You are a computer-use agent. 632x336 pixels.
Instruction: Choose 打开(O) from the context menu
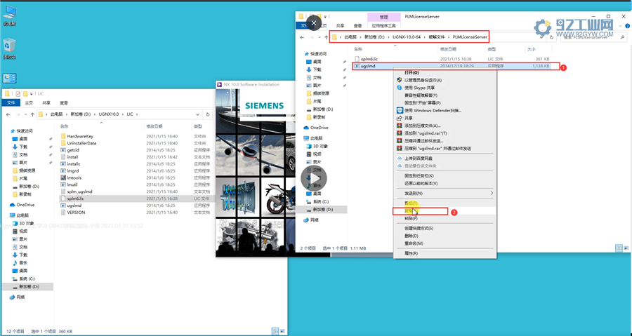click(x=412, y=73)
